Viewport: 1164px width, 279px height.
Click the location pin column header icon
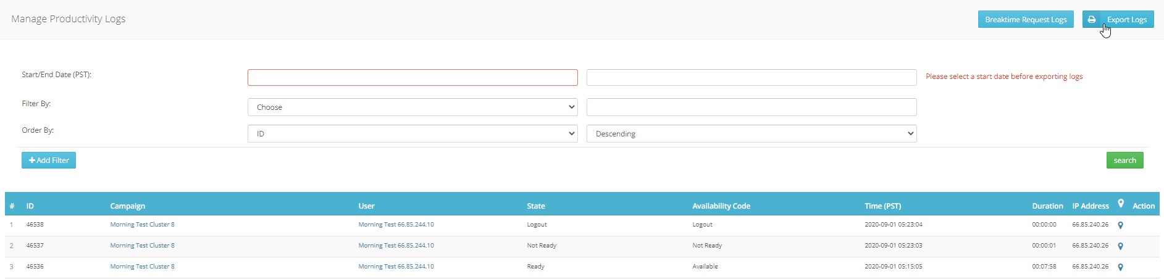(x=1120, y=204)
